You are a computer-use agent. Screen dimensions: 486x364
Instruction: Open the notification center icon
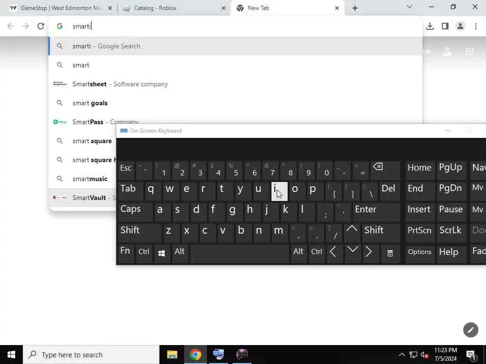[471, 355]
